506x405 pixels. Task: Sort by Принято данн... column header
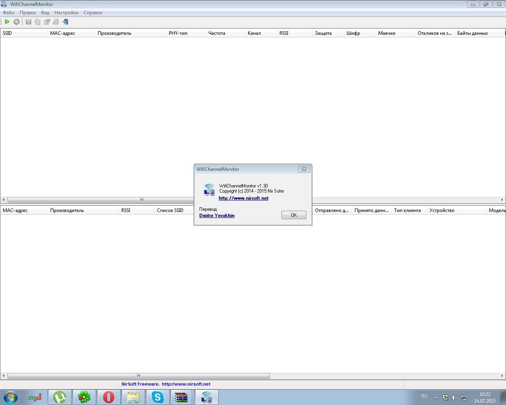[372, 210]
